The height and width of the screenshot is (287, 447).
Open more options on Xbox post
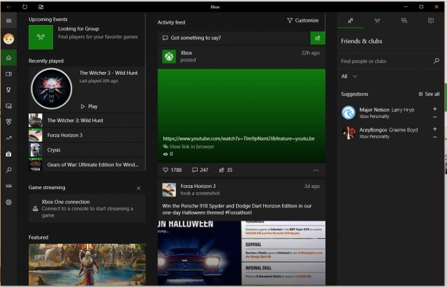click(316, 170)
